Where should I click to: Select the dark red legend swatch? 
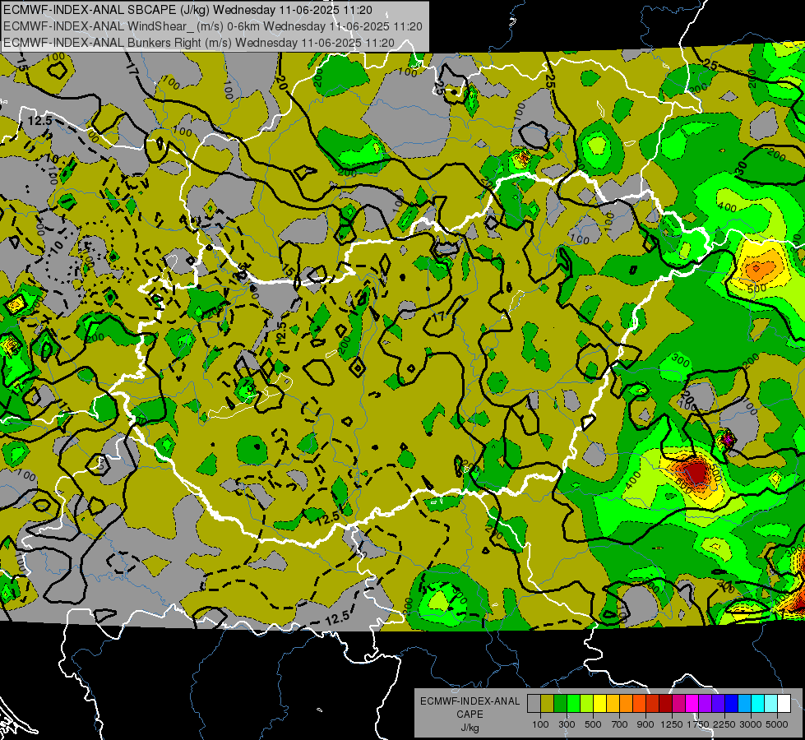pyautogui.click(x=665, y=703)
